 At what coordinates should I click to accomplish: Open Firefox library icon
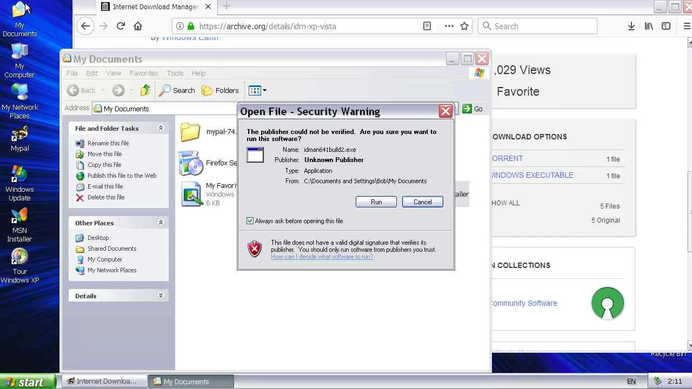pyautogui.click(x=649, y=26)
